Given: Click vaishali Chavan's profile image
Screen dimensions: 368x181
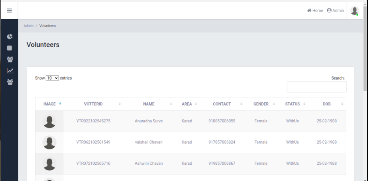Looking at the screenshot, I should click(50, 142).
